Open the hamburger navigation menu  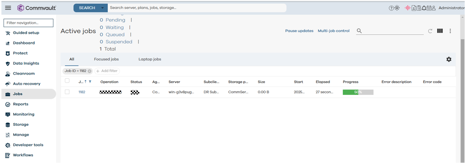8,8
